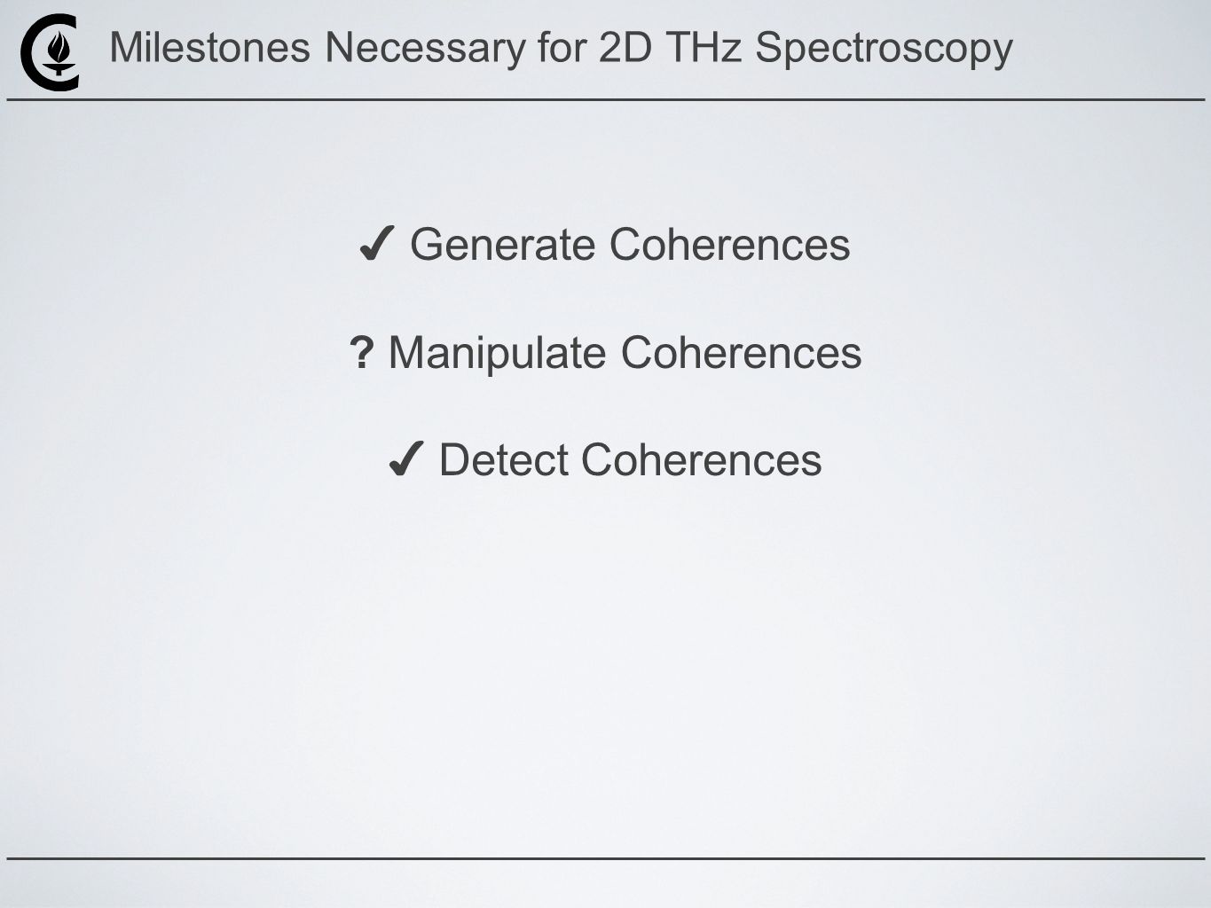Click the word Coherences after Manipulate
The height and width of the screenshot is (908, 1211).
tap(741, 352)
